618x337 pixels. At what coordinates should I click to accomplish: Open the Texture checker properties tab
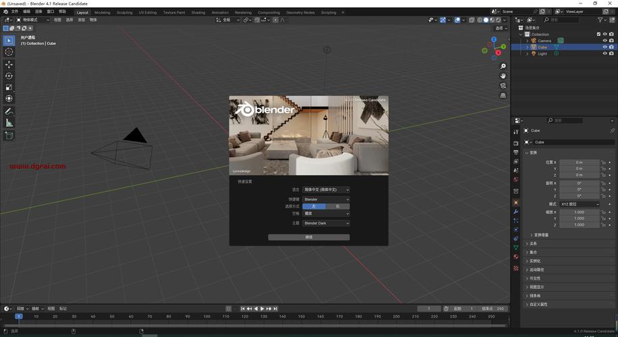pyautogui.click(x=516, y=268)
